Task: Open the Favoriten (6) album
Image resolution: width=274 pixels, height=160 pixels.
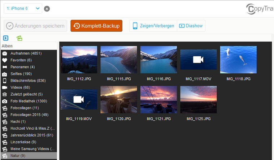Action: (x=29, y=60)
